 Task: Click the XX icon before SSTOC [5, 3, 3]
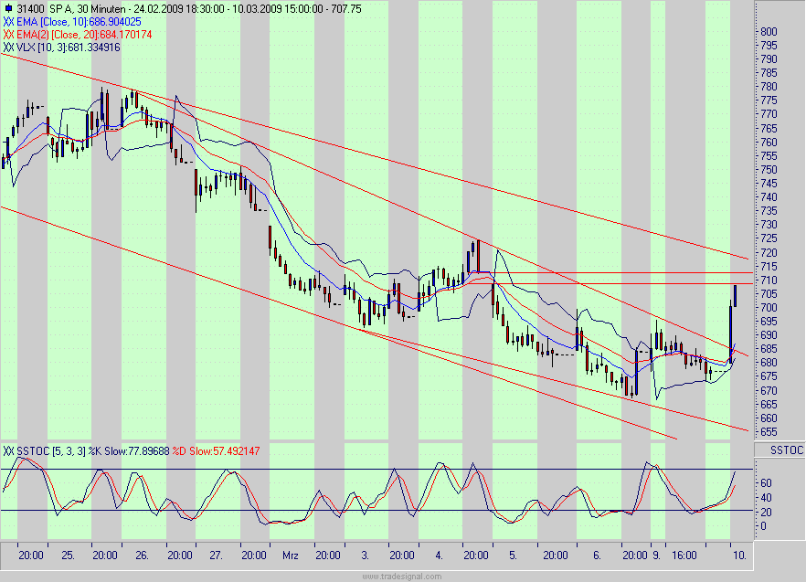9,450
